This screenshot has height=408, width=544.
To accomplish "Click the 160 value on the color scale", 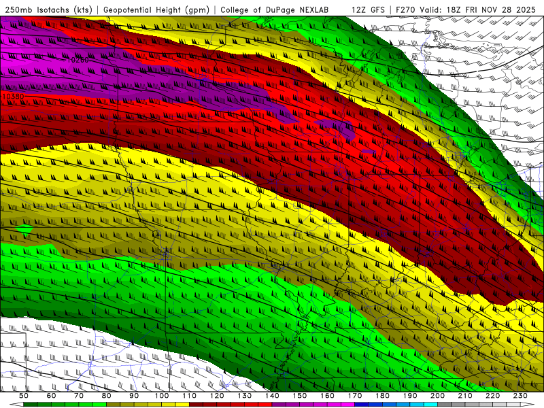I will pos(327,396).
